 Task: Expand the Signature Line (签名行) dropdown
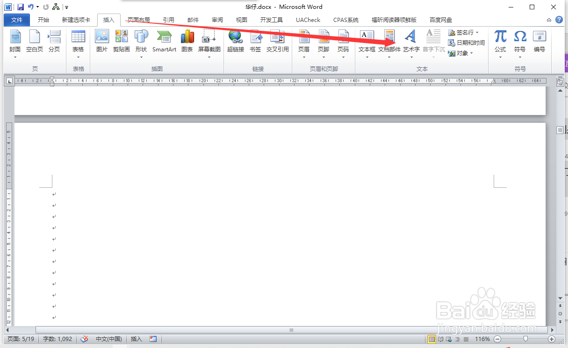tap(477, 33)
